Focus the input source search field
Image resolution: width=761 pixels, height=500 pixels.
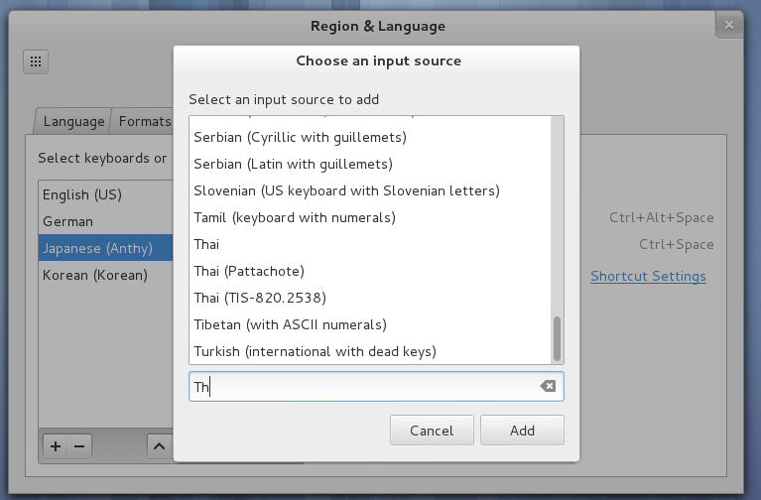coord(376,386)
